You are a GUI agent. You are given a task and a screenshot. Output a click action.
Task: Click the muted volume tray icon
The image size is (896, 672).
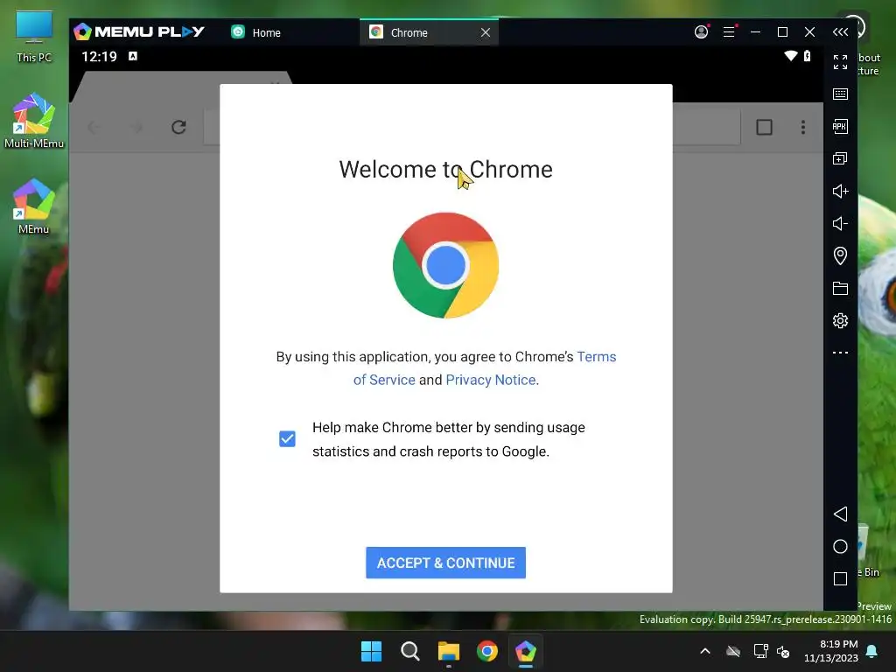(783, 651)
